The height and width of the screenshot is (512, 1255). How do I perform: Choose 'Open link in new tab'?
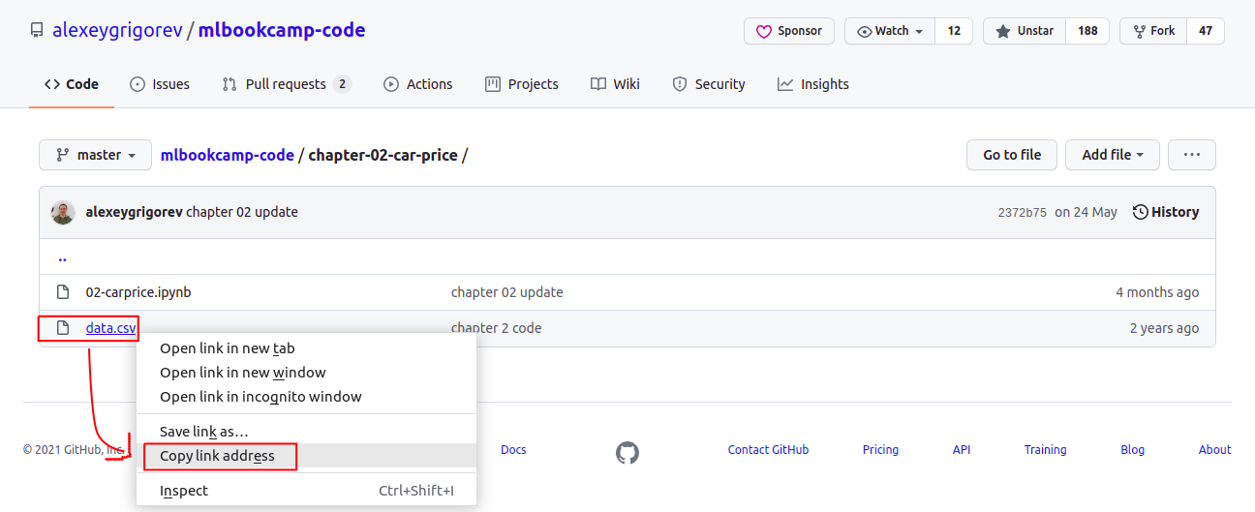[306, 348]
